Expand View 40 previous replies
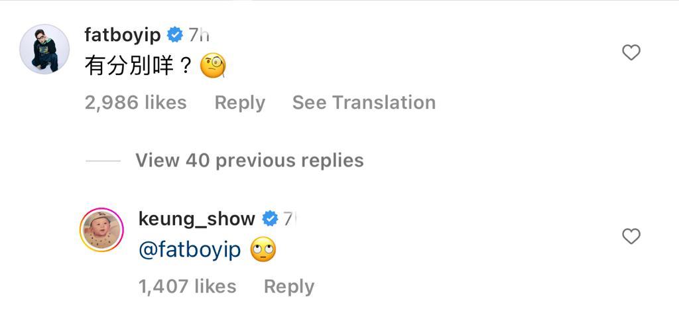679x323 pixels. pyautogui.click(x=249, y=161)
